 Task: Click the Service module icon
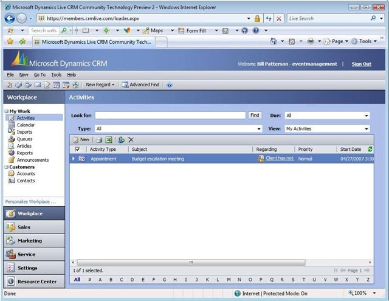pyautogui.click(x=11, y=254)
